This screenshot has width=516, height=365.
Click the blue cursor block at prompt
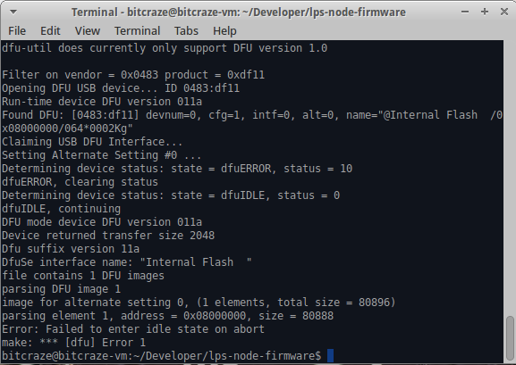click(330, 356)
